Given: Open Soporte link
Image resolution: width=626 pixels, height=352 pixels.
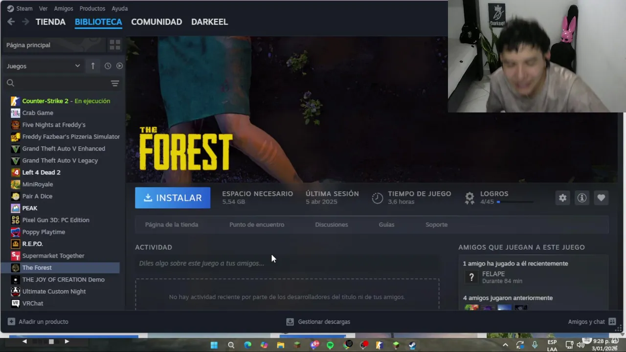Looking at the screenshot, I should pyautogui.click(x=436, y=224).
